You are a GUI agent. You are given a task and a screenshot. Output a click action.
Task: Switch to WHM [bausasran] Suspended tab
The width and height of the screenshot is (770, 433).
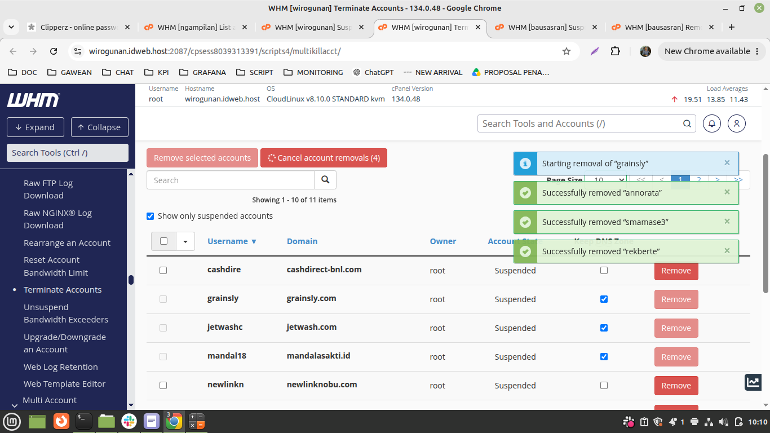coord(545,27)
